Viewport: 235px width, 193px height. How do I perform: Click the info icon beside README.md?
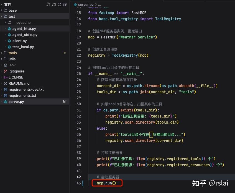pos(6,84)
